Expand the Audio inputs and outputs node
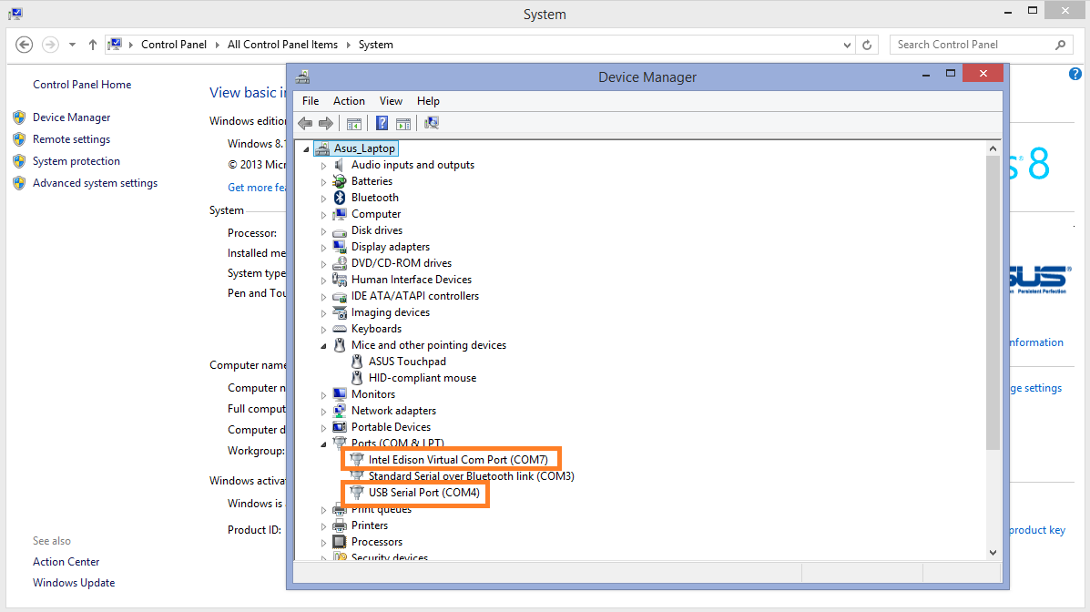This screenshot has width=1090, height=612. (x=323, y=166)
